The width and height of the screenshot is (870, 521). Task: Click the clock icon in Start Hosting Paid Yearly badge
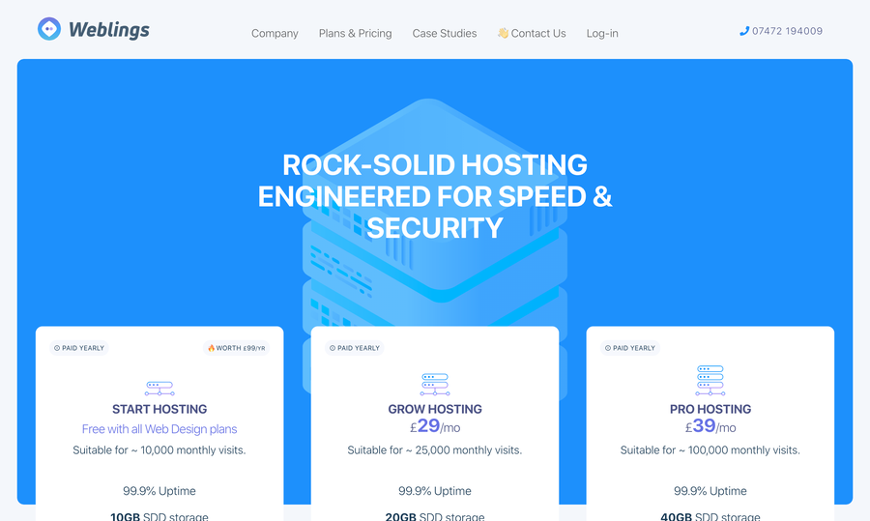click(x=57, y=348)
